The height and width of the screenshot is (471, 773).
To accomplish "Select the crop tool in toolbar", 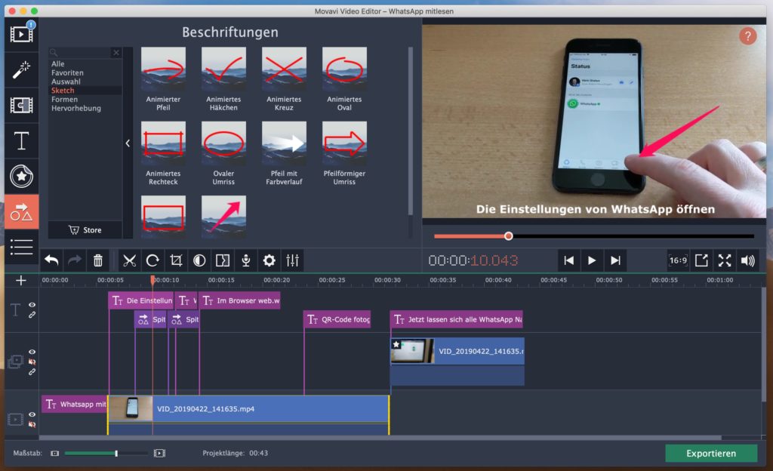I will click(176, 260).
